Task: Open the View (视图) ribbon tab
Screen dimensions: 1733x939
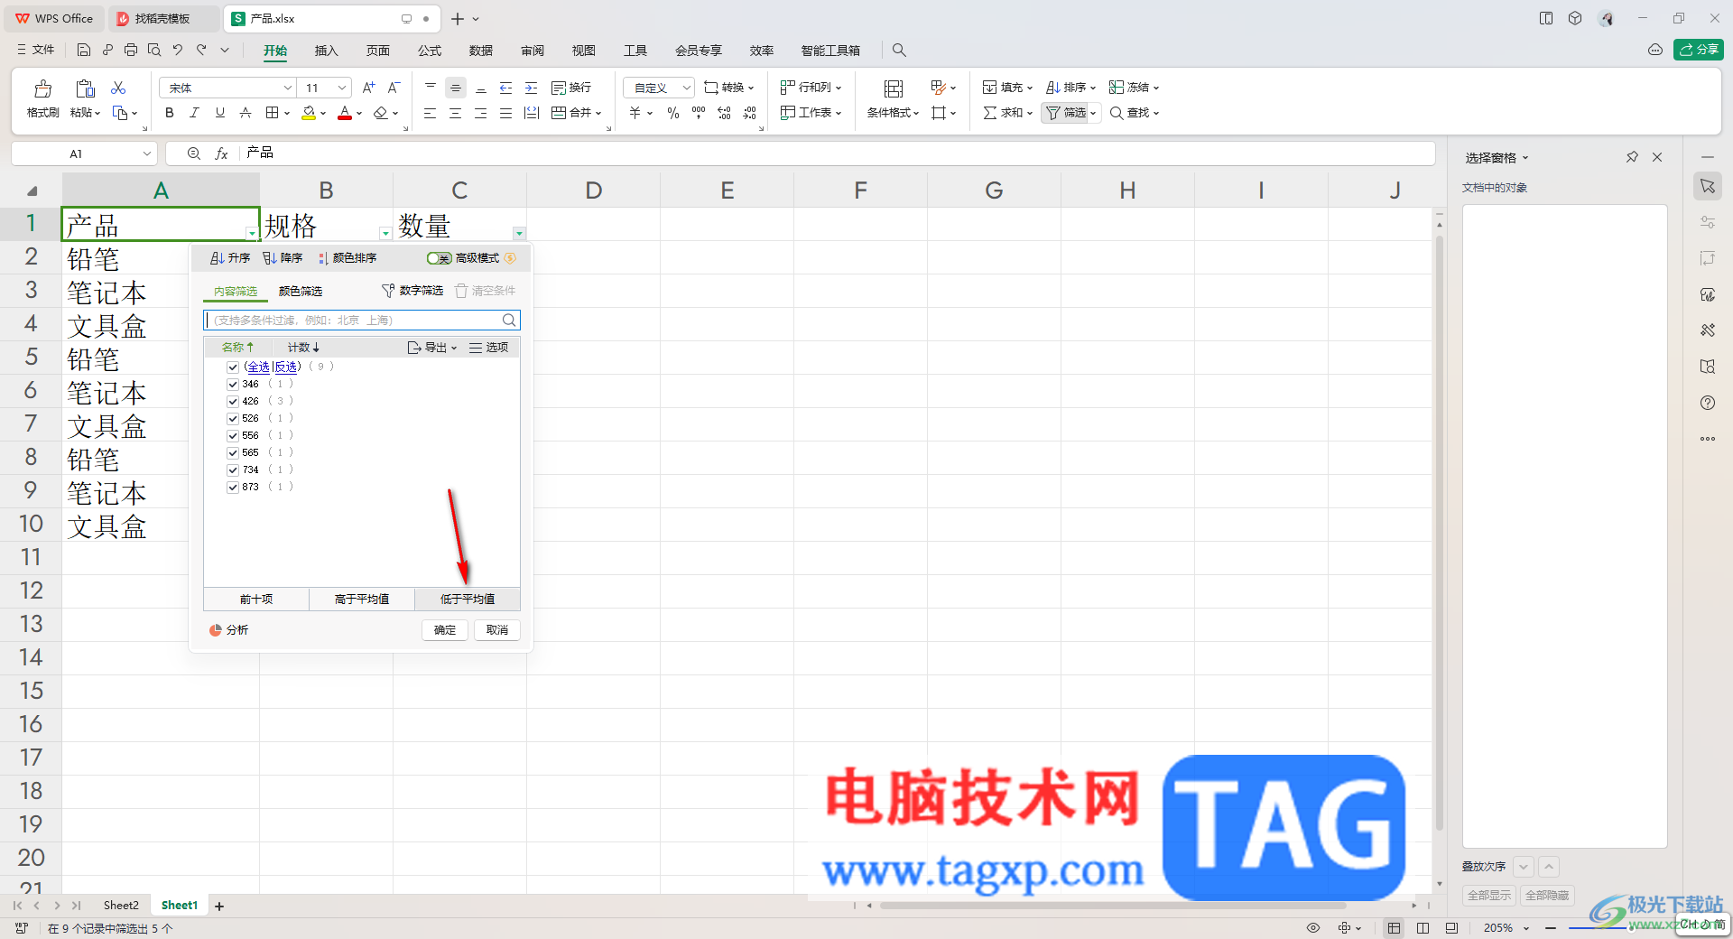Action: tap(584, 51)
